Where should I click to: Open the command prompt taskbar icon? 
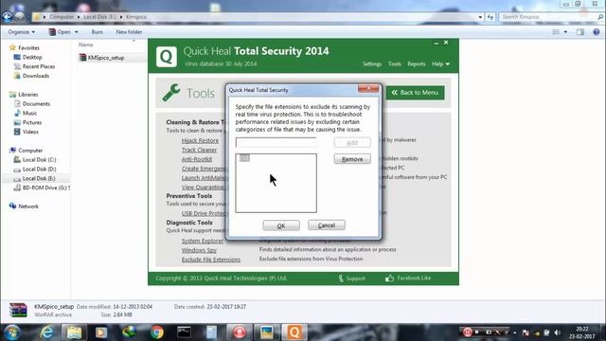click(184, 332)
